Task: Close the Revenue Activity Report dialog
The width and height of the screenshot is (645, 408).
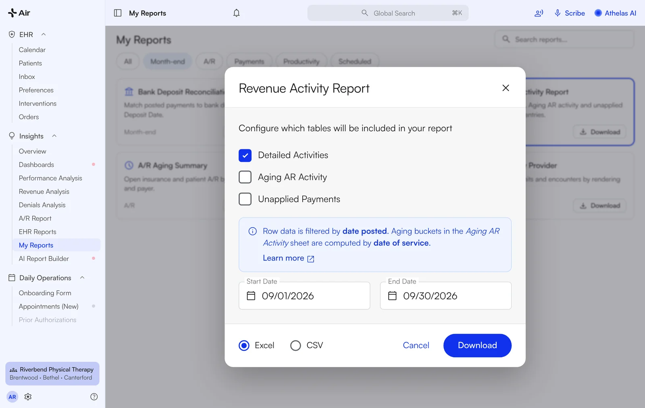Action: 506,88
